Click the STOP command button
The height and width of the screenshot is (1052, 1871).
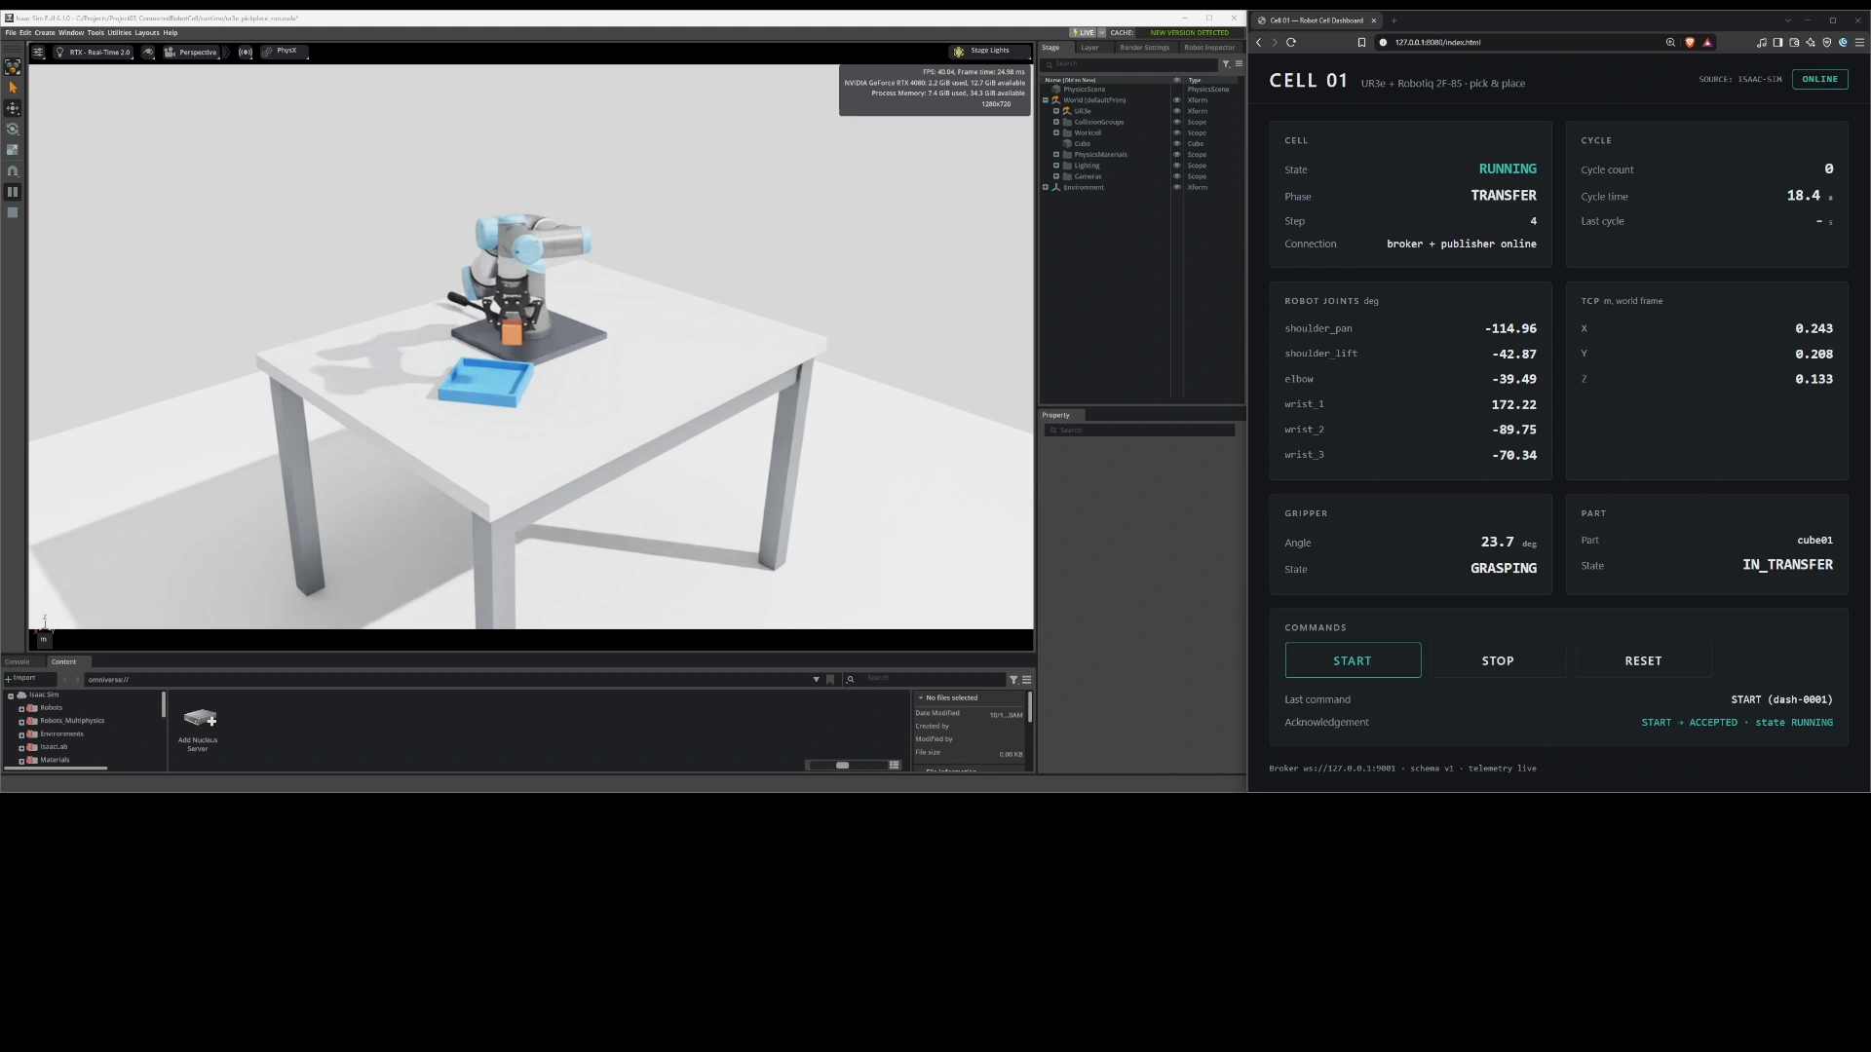(1498, 660)
